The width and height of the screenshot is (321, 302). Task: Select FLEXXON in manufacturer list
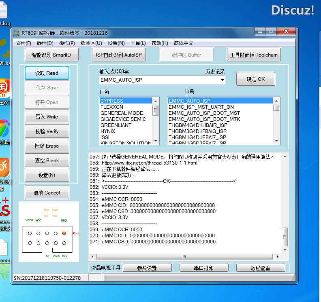click(x=126, y=107)
